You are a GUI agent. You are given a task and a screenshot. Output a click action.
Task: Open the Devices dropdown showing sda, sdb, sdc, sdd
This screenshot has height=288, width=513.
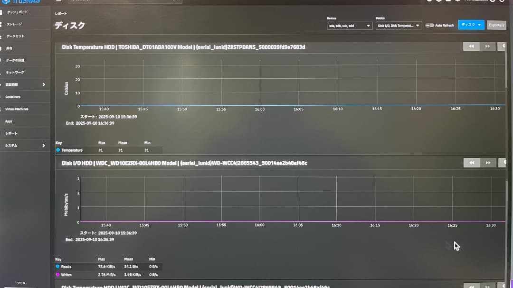coord(350,26)
